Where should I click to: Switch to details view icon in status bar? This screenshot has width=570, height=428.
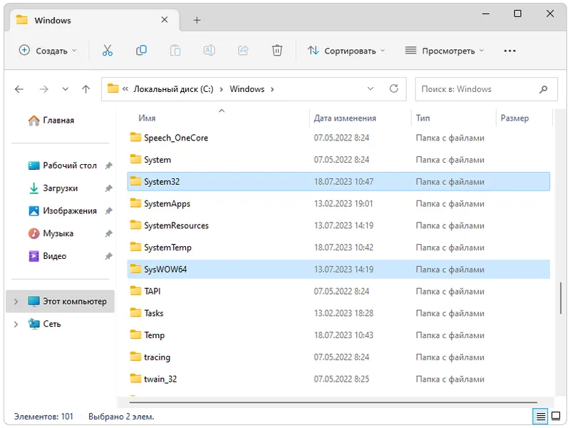[x=541, y=416]
